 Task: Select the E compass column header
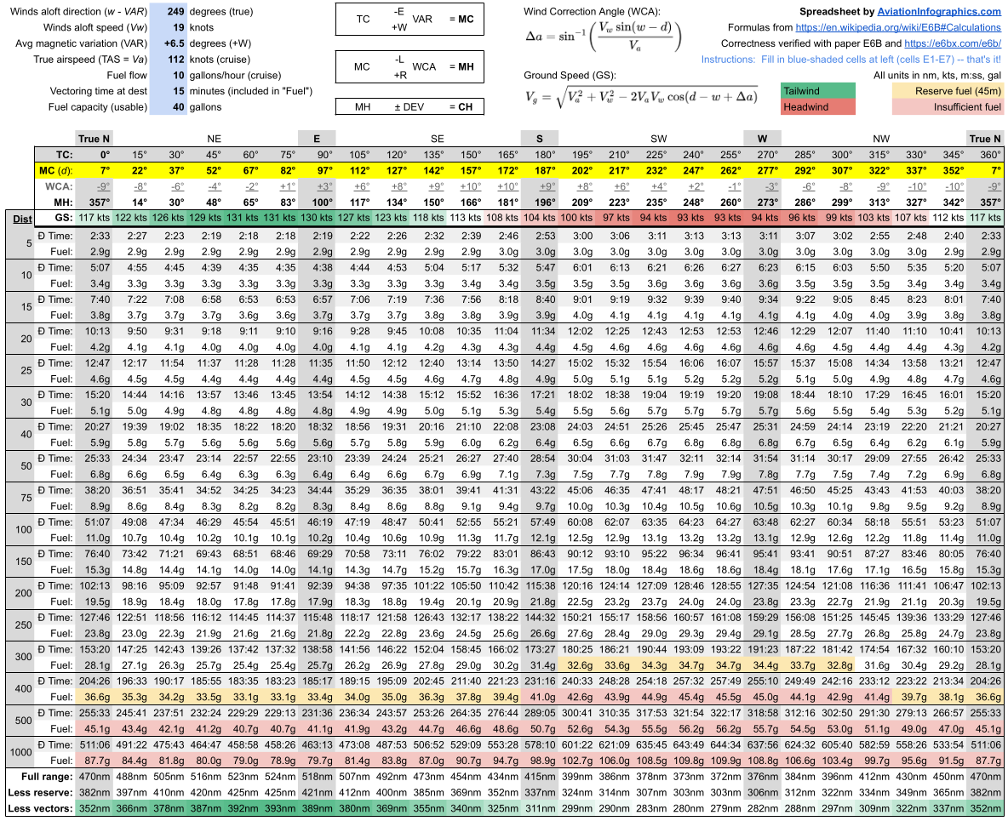click(x=317, y=139)
